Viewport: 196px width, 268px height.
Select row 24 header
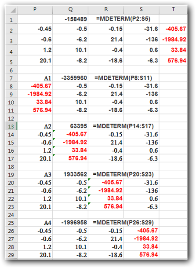pos(11,215)
